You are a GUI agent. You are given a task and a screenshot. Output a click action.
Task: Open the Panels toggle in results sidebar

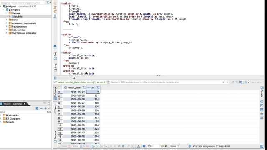262,92
